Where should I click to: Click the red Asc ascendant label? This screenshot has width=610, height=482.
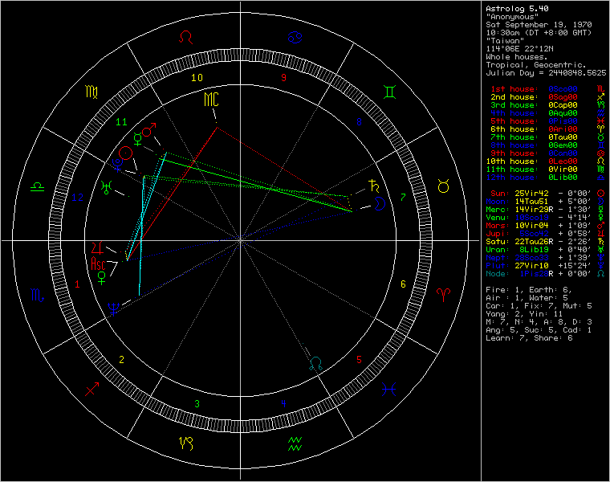(99, 263)
